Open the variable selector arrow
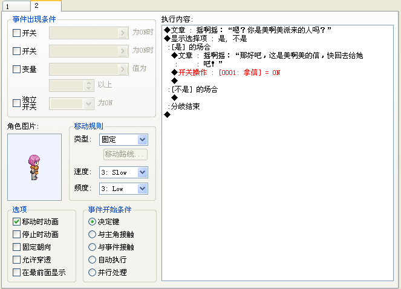The height and width of the screenshot is (289, 401). 123,70
